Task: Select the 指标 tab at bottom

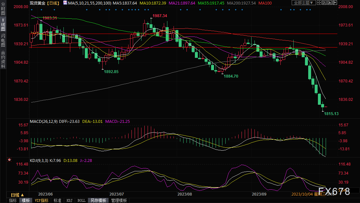Action: click(13, 200)
